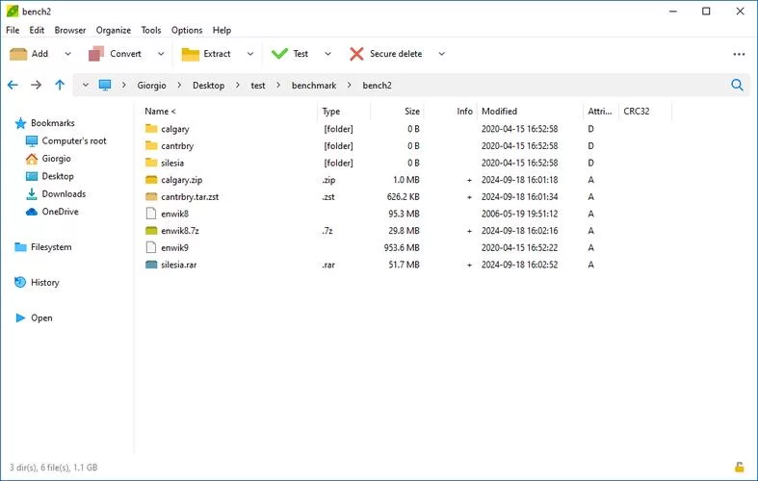Sort by the CRC32 column header
This screenshot has width=758, height=481.
(637, 111)
